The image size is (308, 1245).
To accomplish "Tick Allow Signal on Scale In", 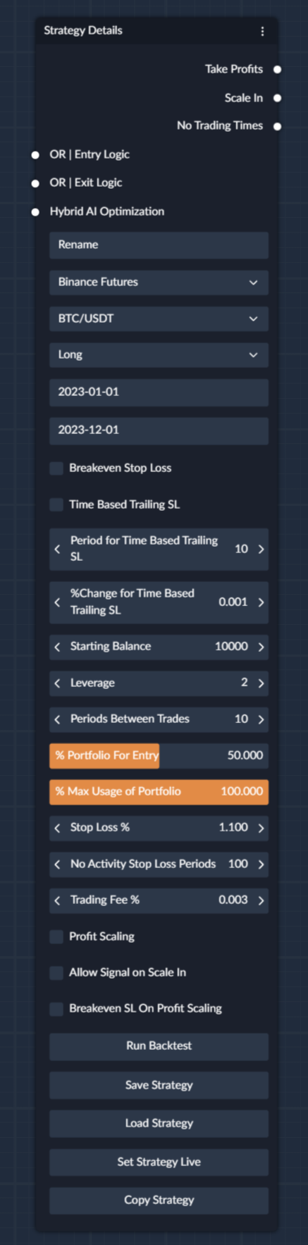I will tap(56, 972).
